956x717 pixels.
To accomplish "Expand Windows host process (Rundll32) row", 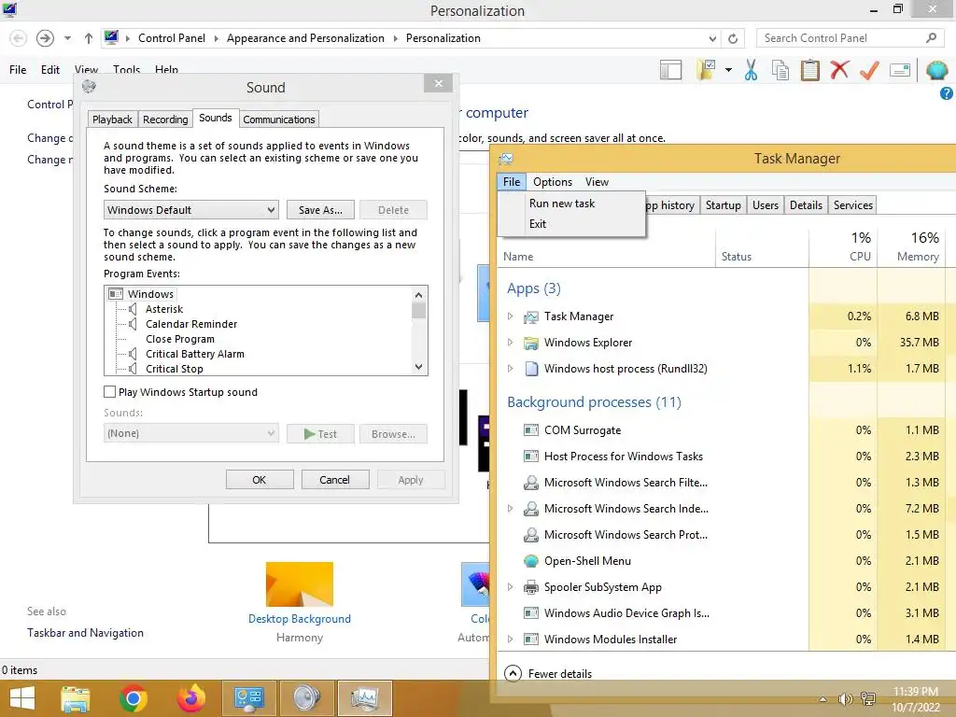I will [x=511, y=369].
